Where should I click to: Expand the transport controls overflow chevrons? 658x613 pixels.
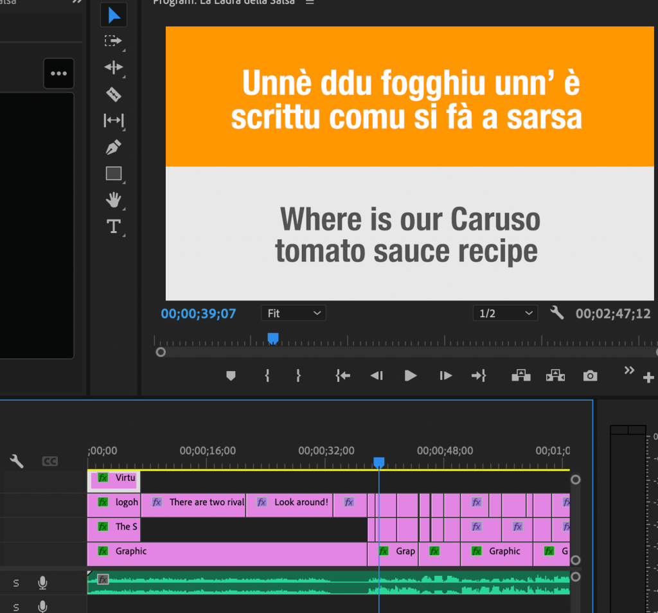click(629, 370)
